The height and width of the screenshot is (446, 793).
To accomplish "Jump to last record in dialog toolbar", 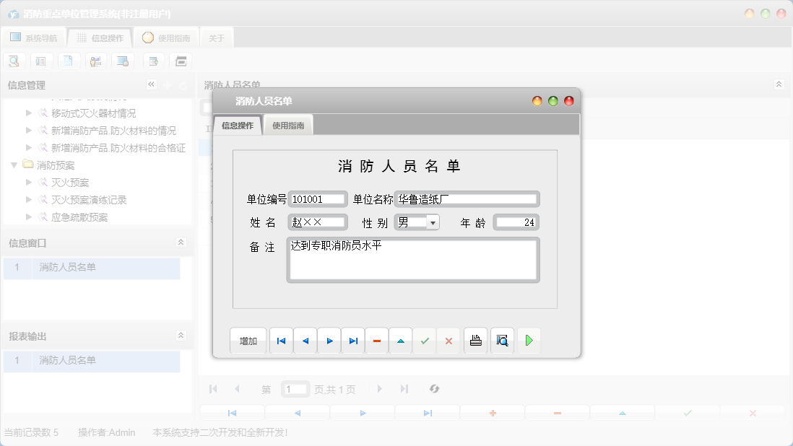I will pyautogui.click(x=353, y=341).
